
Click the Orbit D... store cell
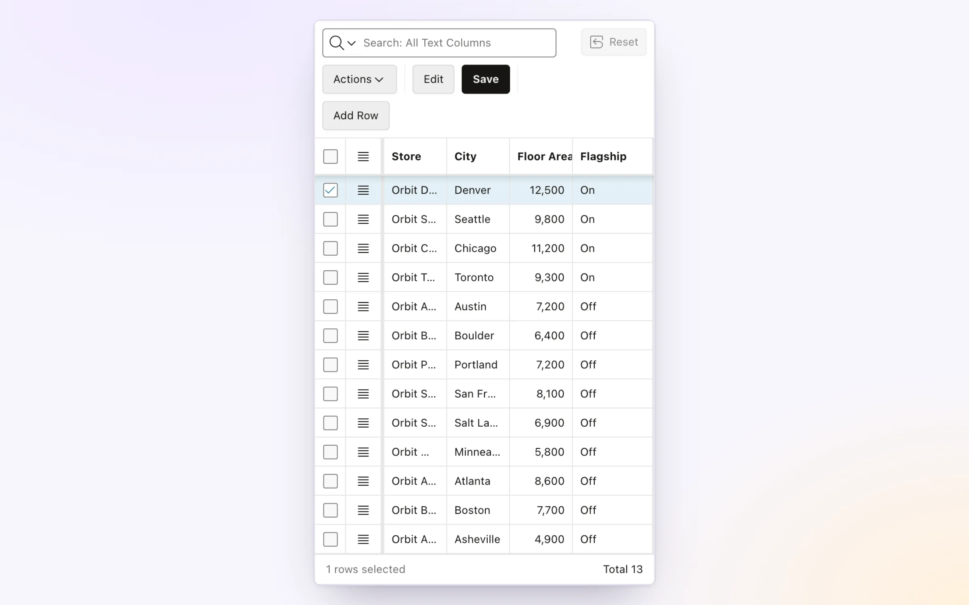415,190
